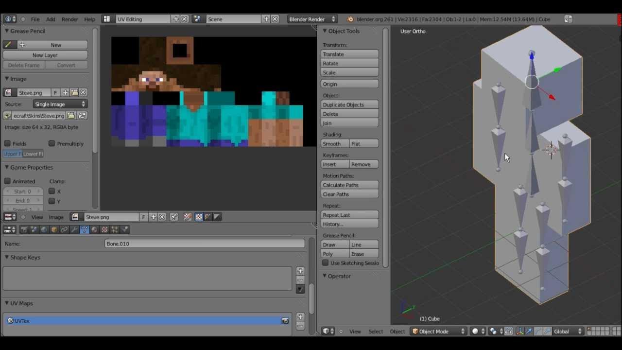Open the File menu
Viewport: 622px width, 350px height.
click(x=35, y=19)
